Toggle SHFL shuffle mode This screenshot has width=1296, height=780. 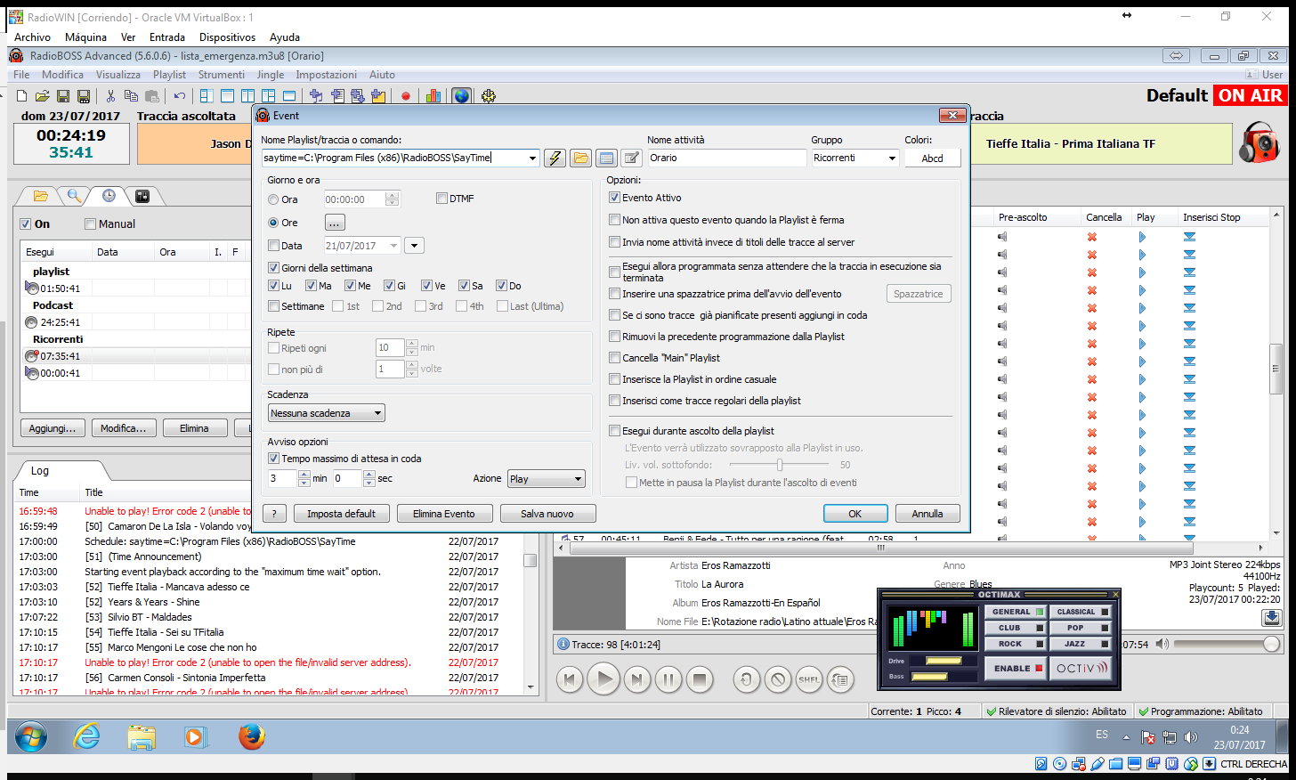pos(809,680)
